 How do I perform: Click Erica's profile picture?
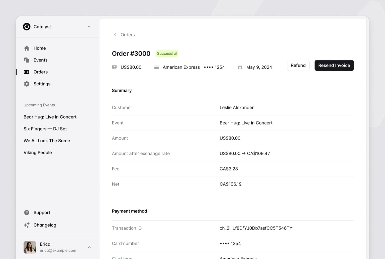[x=30, y=247]
